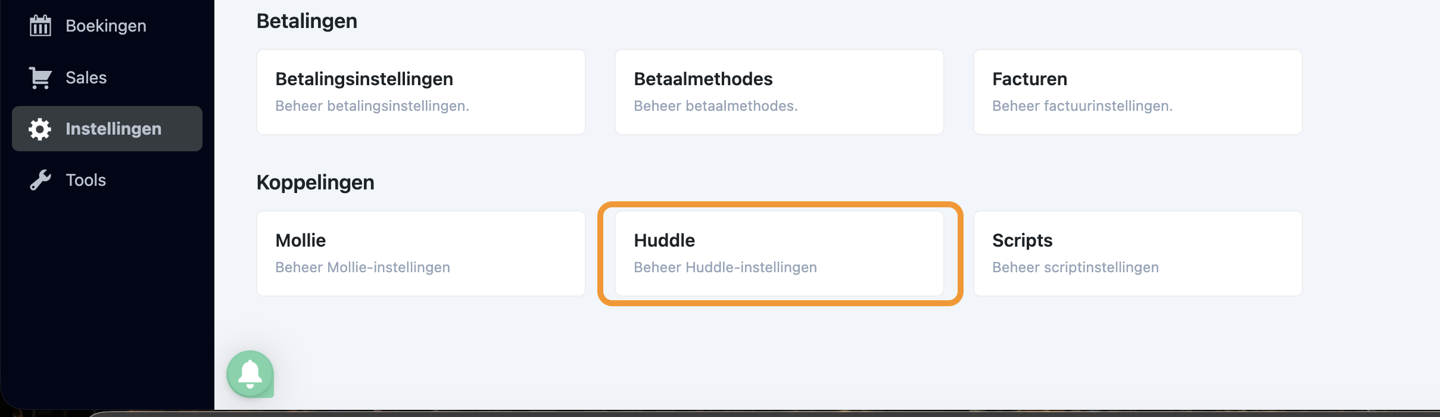
Task: Open the Scripts settings card
Action: click(1137, 253)
